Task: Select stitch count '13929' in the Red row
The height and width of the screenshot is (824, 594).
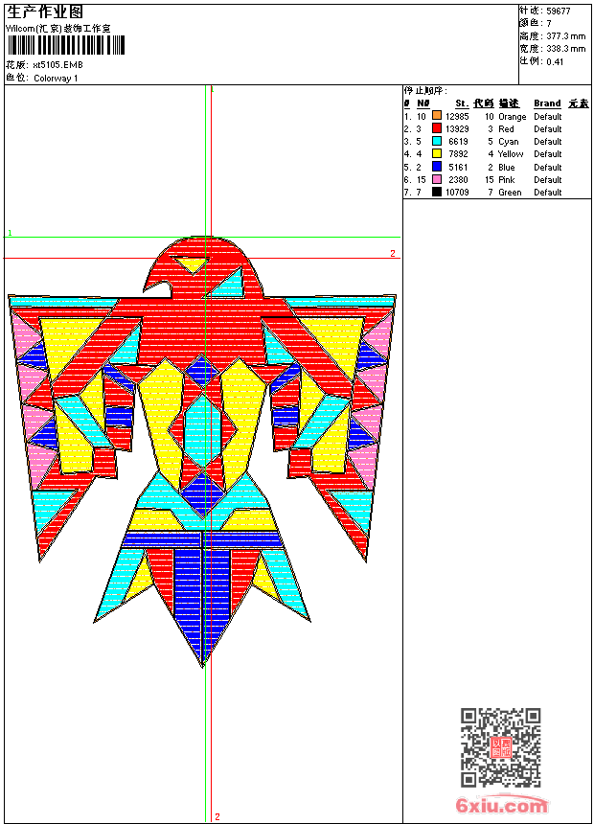Action: click(457, 129)
